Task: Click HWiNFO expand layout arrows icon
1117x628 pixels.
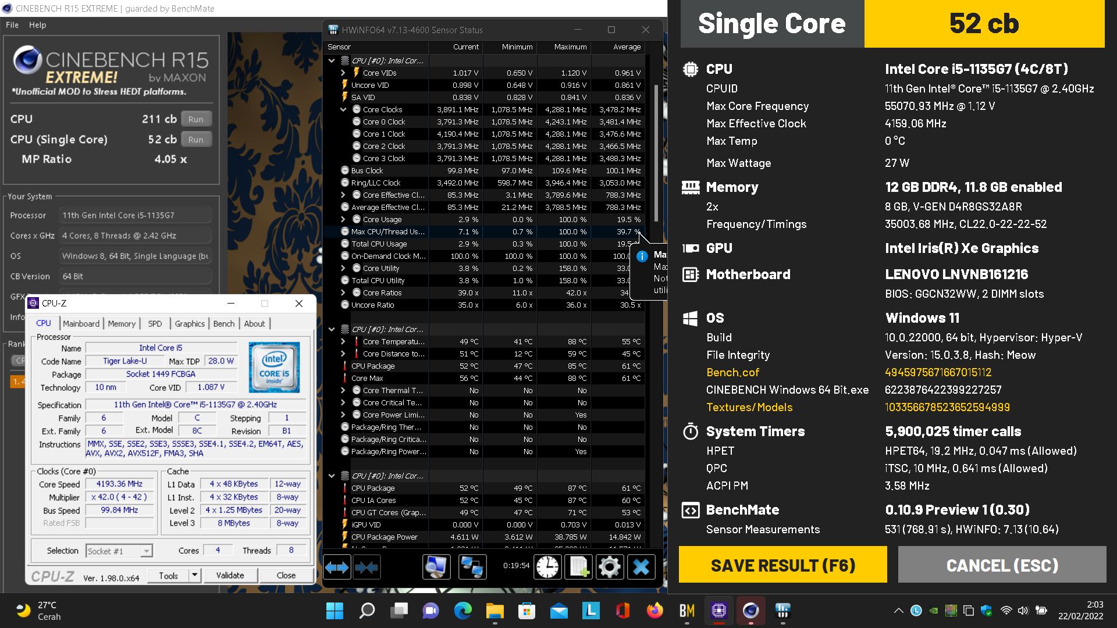Action: [x=337, y=567]
